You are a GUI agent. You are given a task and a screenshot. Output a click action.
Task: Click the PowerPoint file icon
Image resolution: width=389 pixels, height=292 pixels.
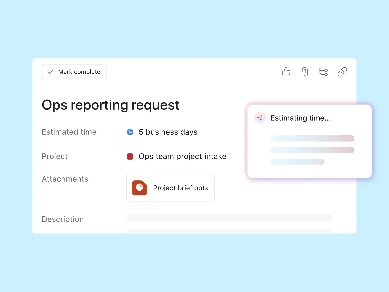coord(140,188)
